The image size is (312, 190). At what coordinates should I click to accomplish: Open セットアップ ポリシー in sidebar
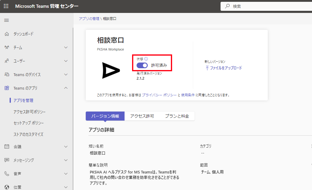coord(29,123)
